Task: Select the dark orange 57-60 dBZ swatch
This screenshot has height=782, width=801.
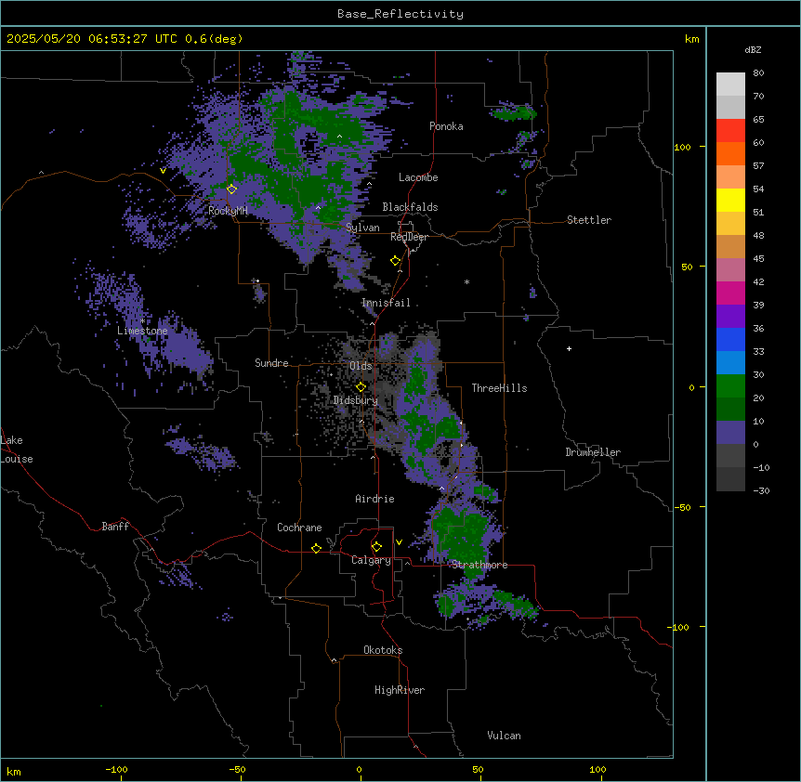Action: click(730, 153)
